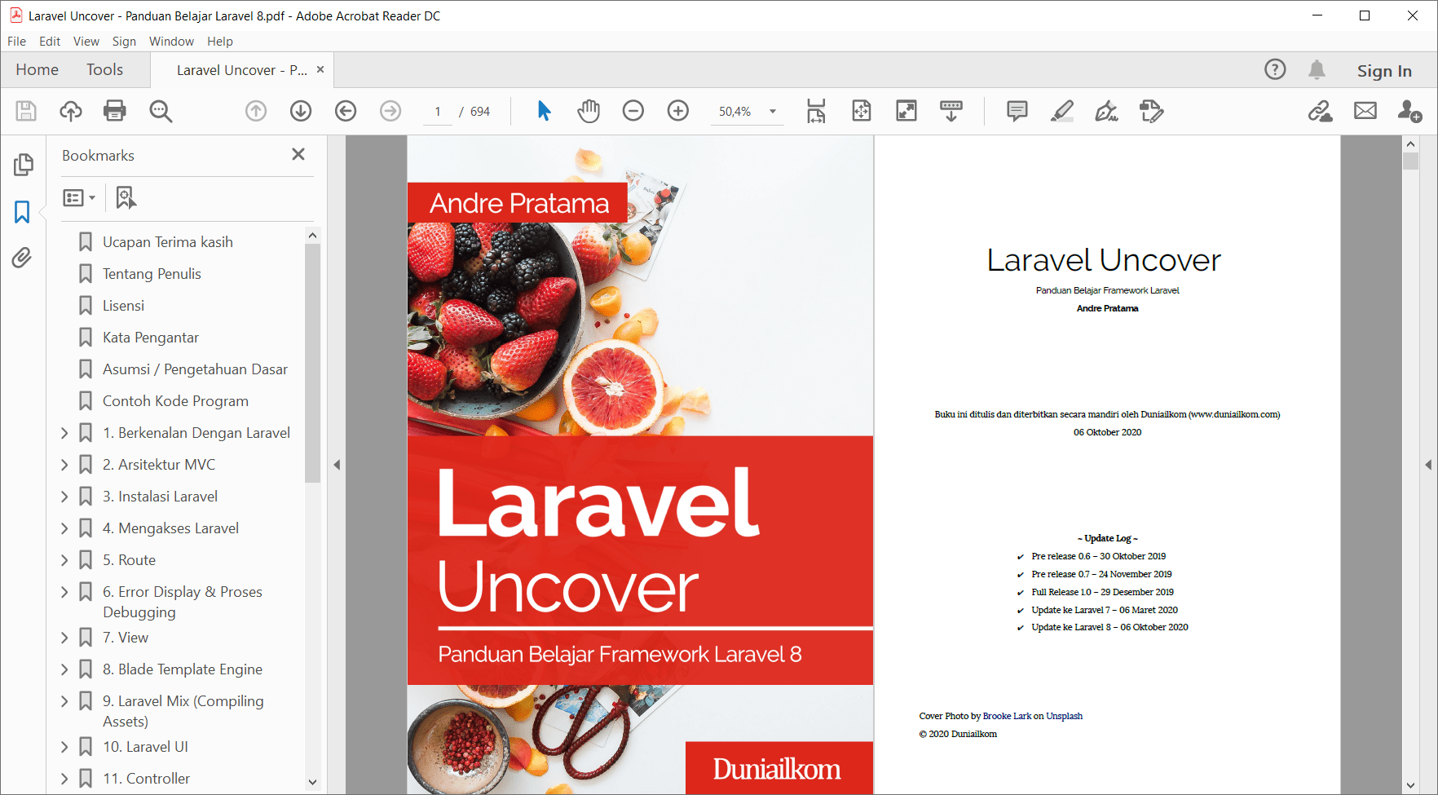Expand bookmark 8. Blade Template Engine
Image resolution: width=1438 pixels, height=795 pixels.
(x=64, y=669)
